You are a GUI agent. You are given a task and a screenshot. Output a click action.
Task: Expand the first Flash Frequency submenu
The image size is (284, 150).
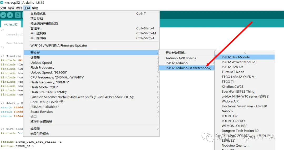[92, 67]
